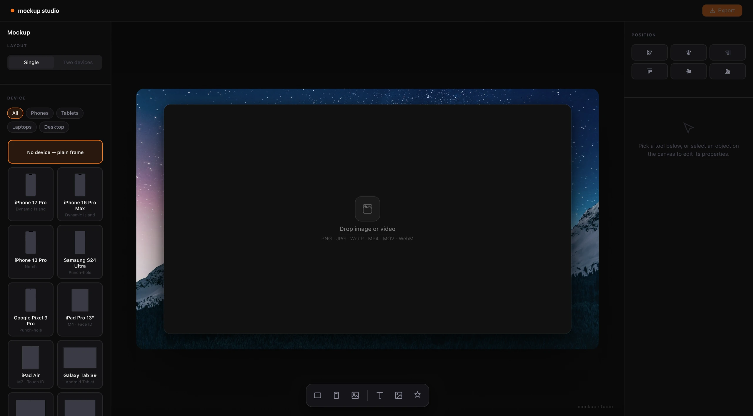753x416 pixels.
Task: Click the 'Drop image or video' text
Action: point(367,229)
